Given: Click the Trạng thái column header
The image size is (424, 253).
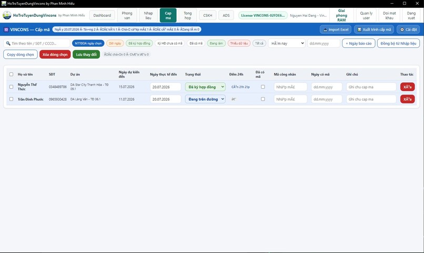Looking at the screenshot, I should point(193,74).
